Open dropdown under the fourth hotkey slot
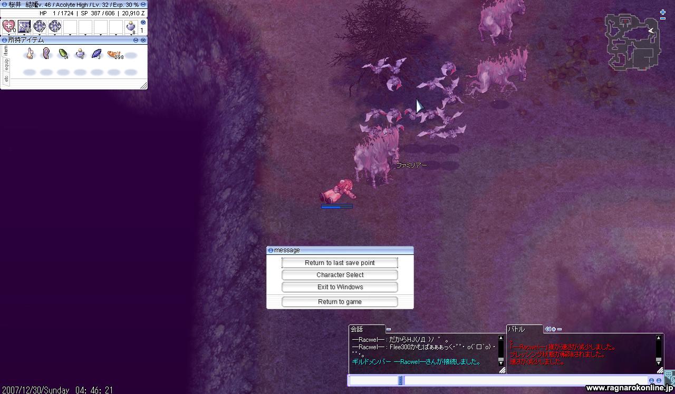675x394 pixels. pos(55,35)
